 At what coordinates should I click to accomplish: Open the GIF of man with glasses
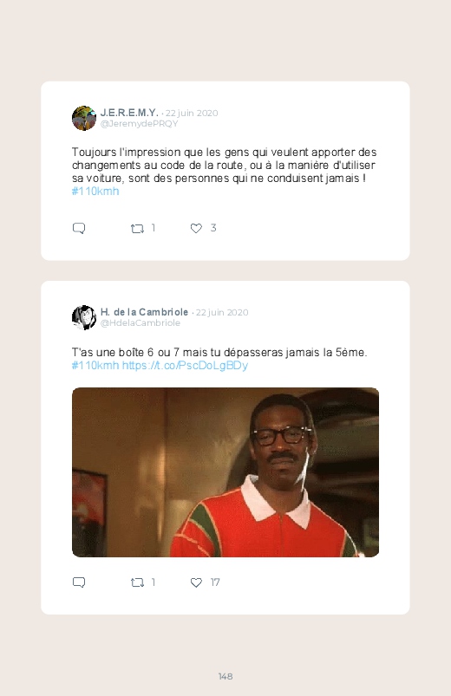coord(225,472)
